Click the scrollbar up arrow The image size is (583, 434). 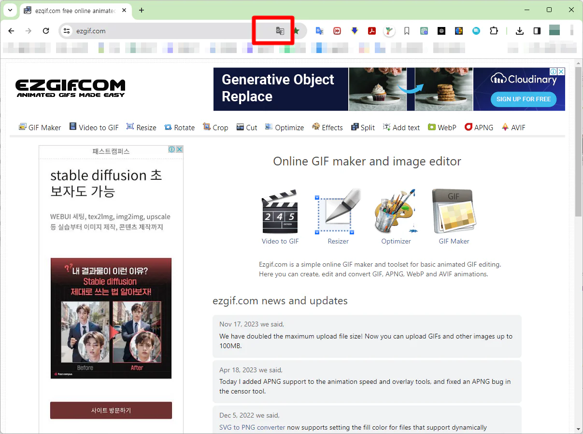[578, 63]
